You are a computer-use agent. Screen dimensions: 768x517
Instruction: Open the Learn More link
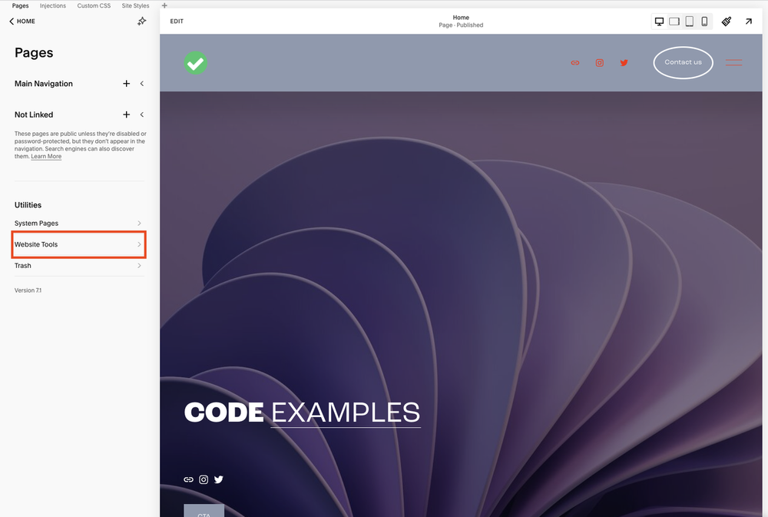[45, 156]
